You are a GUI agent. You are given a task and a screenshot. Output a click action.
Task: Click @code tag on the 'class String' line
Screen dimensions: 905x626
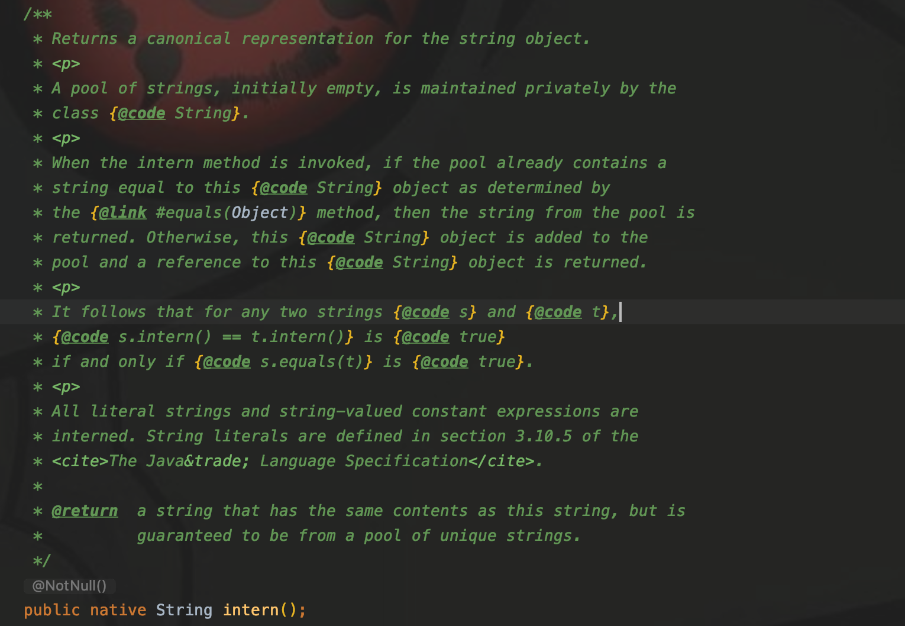142,113
